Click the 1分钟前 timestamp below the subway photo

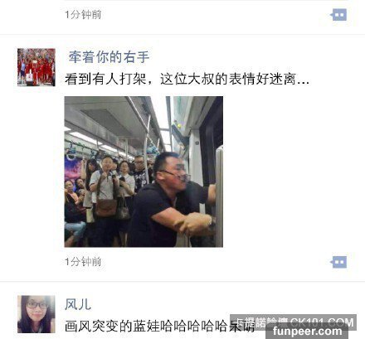coord(83,262)
